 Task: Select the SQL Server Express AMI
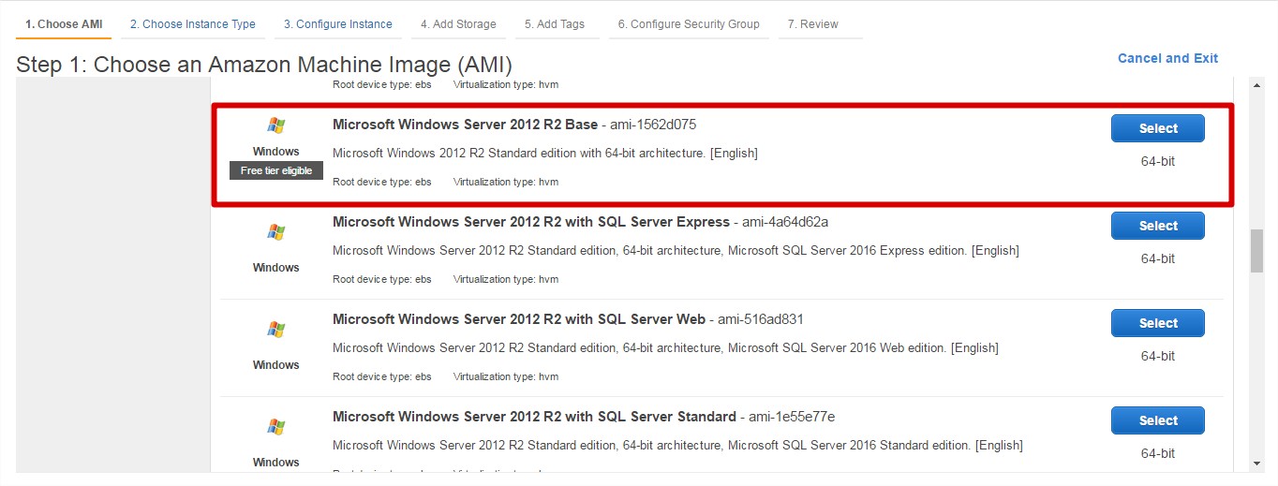[1158, 226]
